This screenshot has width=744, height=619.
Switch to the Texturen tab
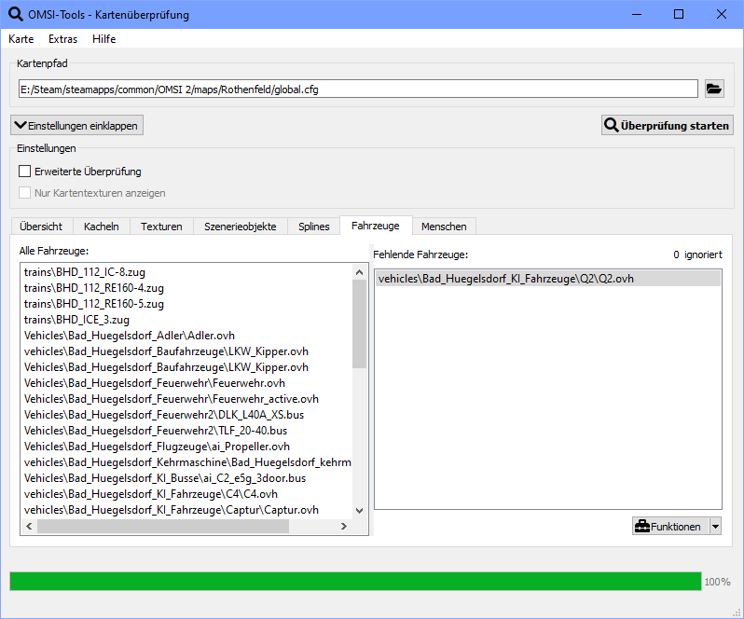pos(161,227)
